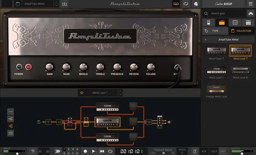
Task: Step to next amp model with down arrow
Action: (120, 94)
